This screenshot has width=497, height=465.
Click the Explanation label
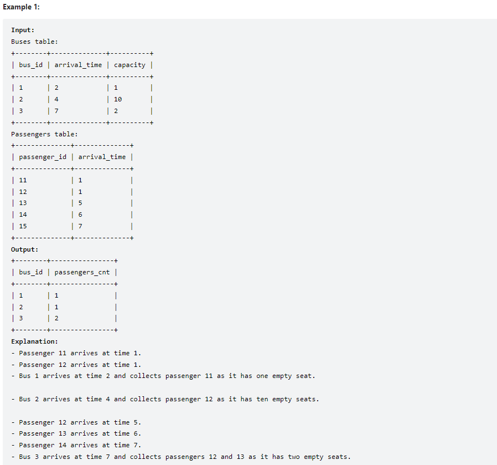(x=34, y=341)
